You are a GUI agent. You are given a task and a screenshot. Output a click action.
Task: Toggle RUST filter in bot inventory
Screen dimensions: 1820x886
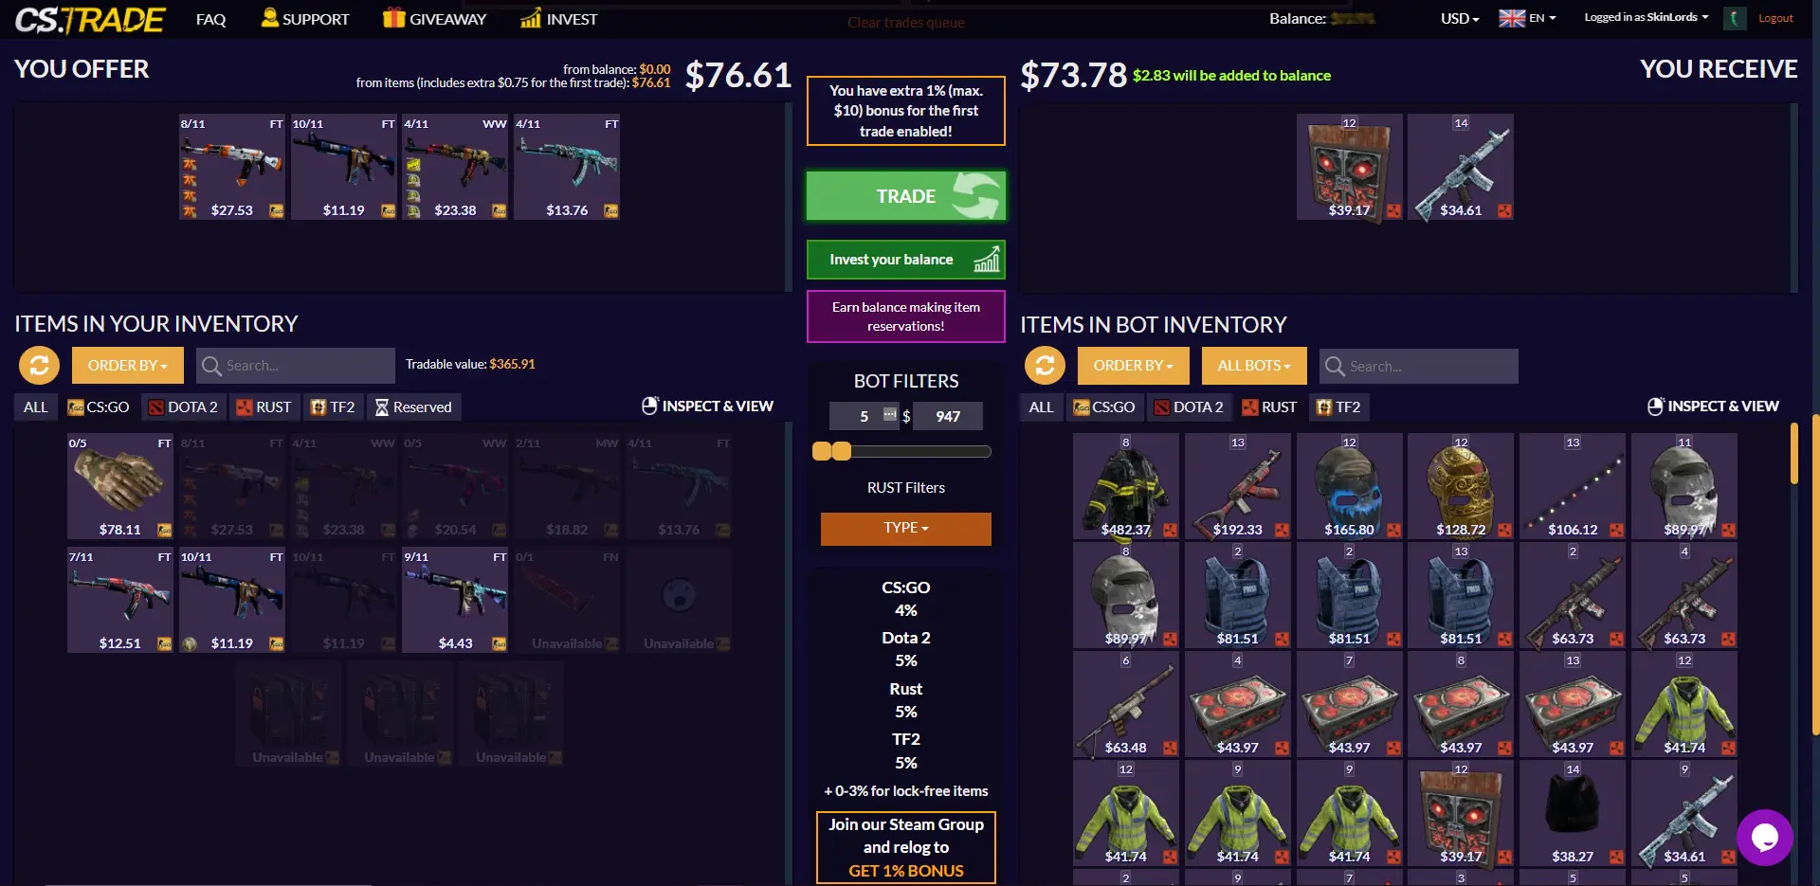(1269, 407)
